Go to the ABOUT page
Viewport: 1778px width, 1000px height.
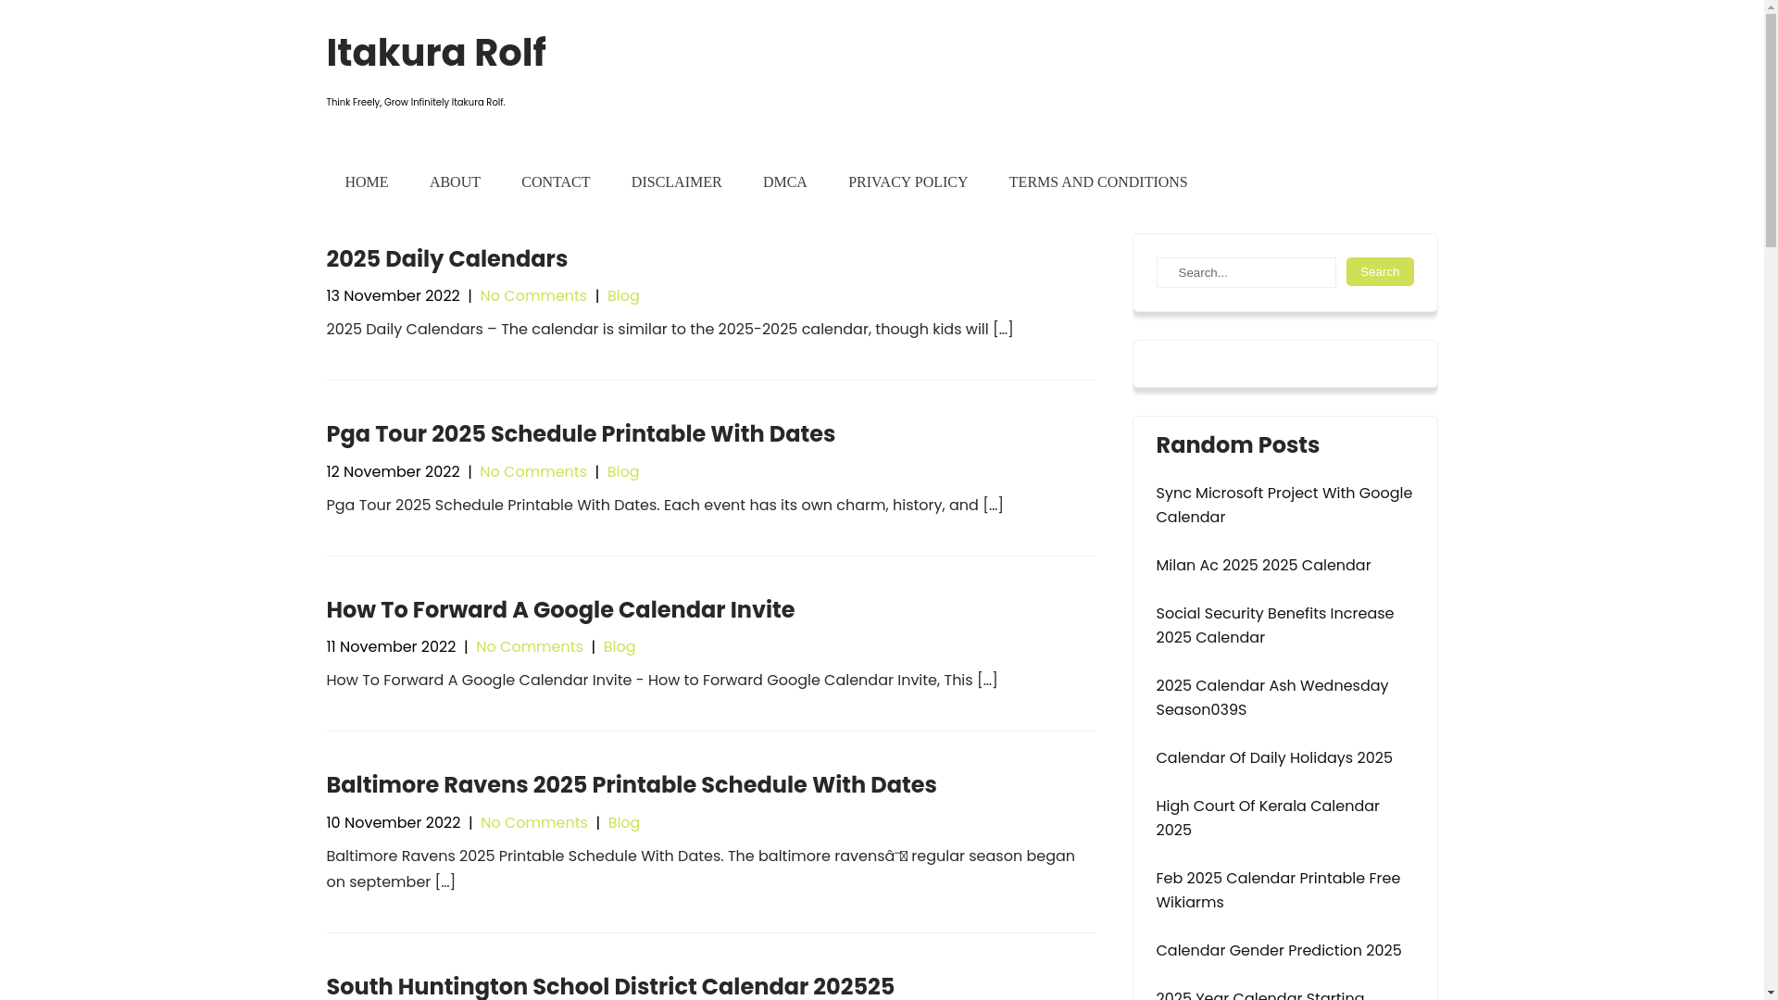click(x=455, y=182)
